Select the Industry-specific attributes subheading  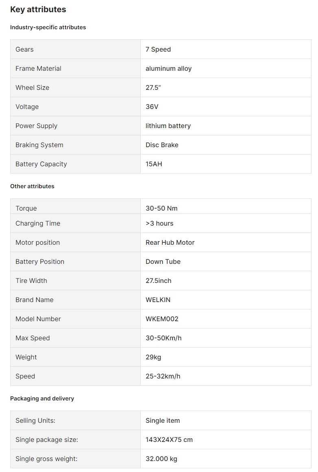click(x=48, y=27)
